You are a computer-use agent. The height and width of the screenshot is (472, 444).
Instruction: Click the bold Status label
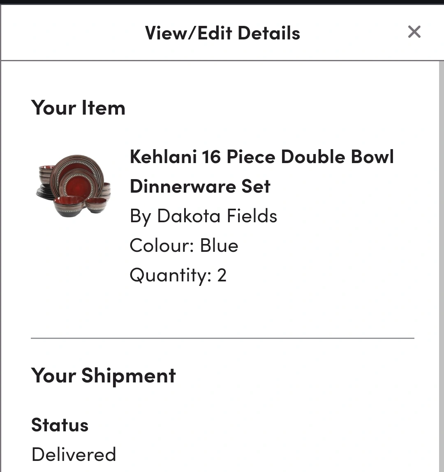tap(60, 425)
